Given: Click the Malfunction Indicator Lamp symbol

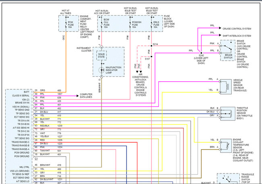Looking at the screenshot, I should (102, 70).
